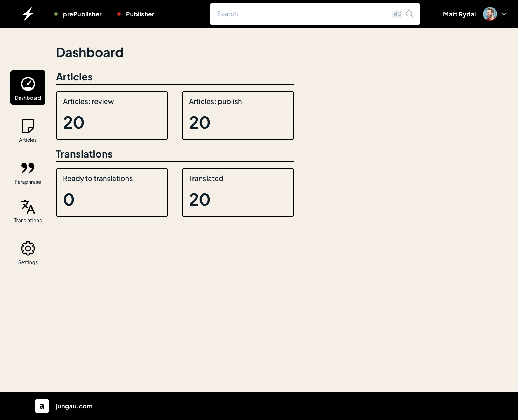518x420 pixels.
Task: Select the Translated card
Action: click(x=238, y=192)
